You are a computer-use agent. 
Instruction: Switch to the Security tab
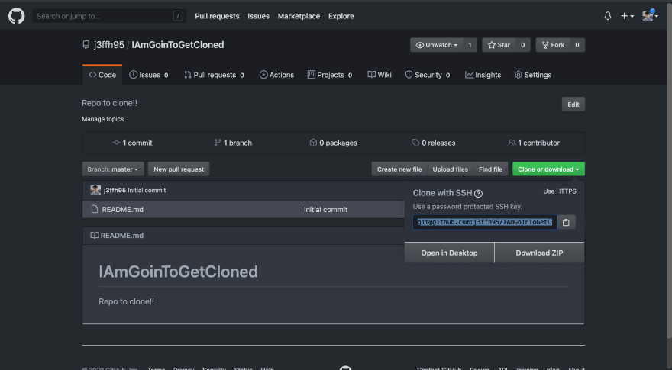pos(428,75)
